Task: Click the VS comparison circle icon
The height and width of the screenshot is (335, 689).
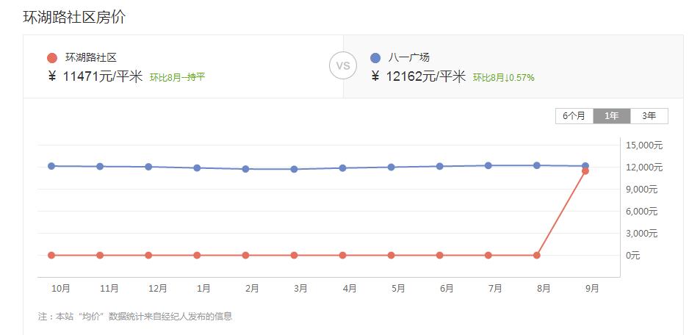Action: tap(342, 65)
